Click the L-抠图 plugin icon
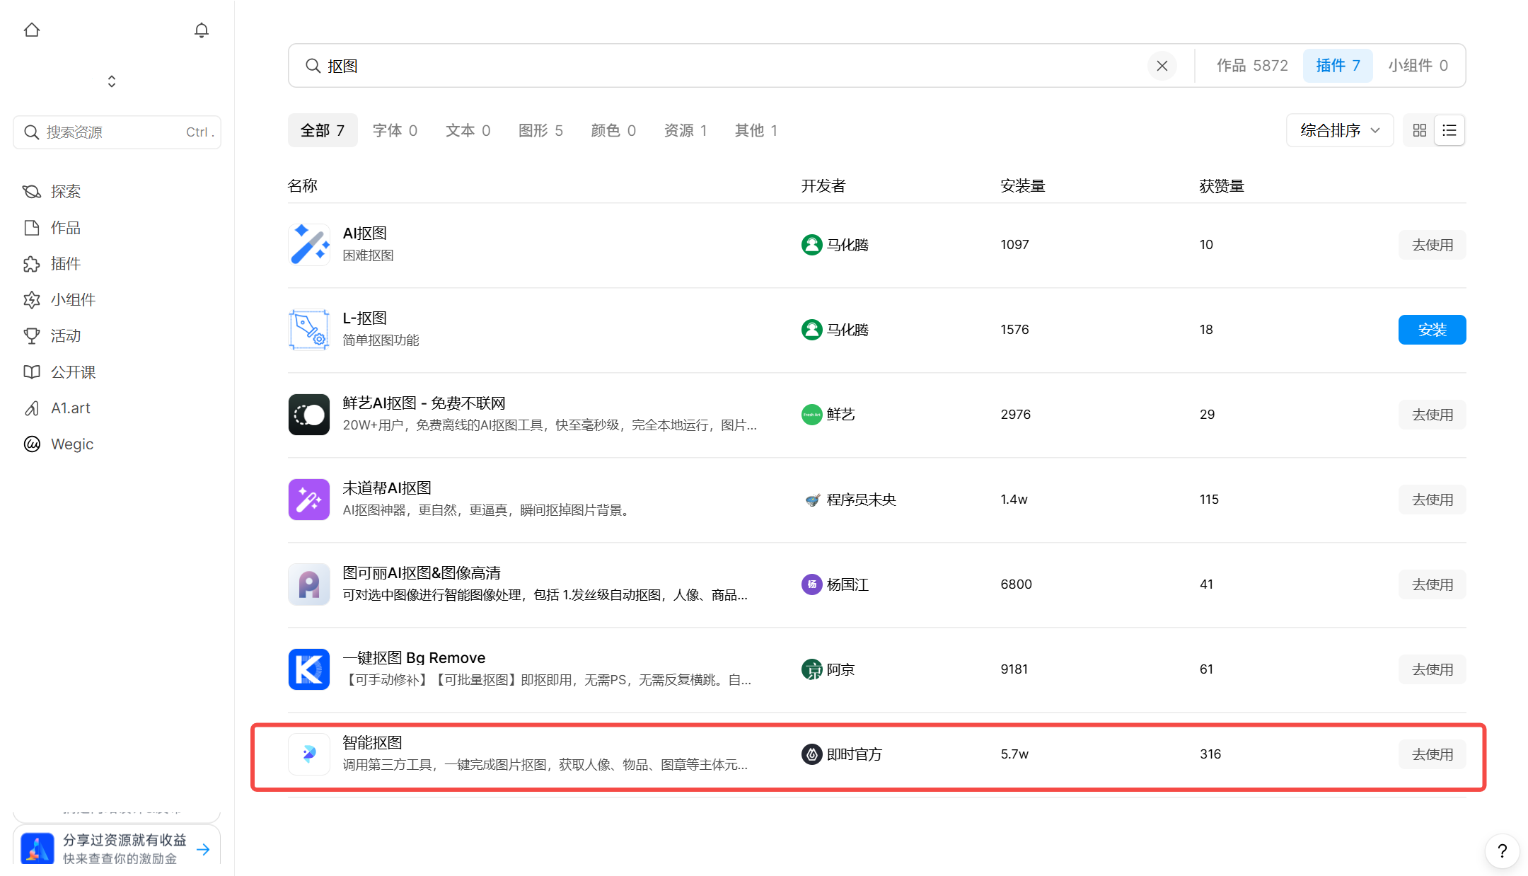Image resolution: width=1528 pixels, height=876 pixels. click(309, 330)
